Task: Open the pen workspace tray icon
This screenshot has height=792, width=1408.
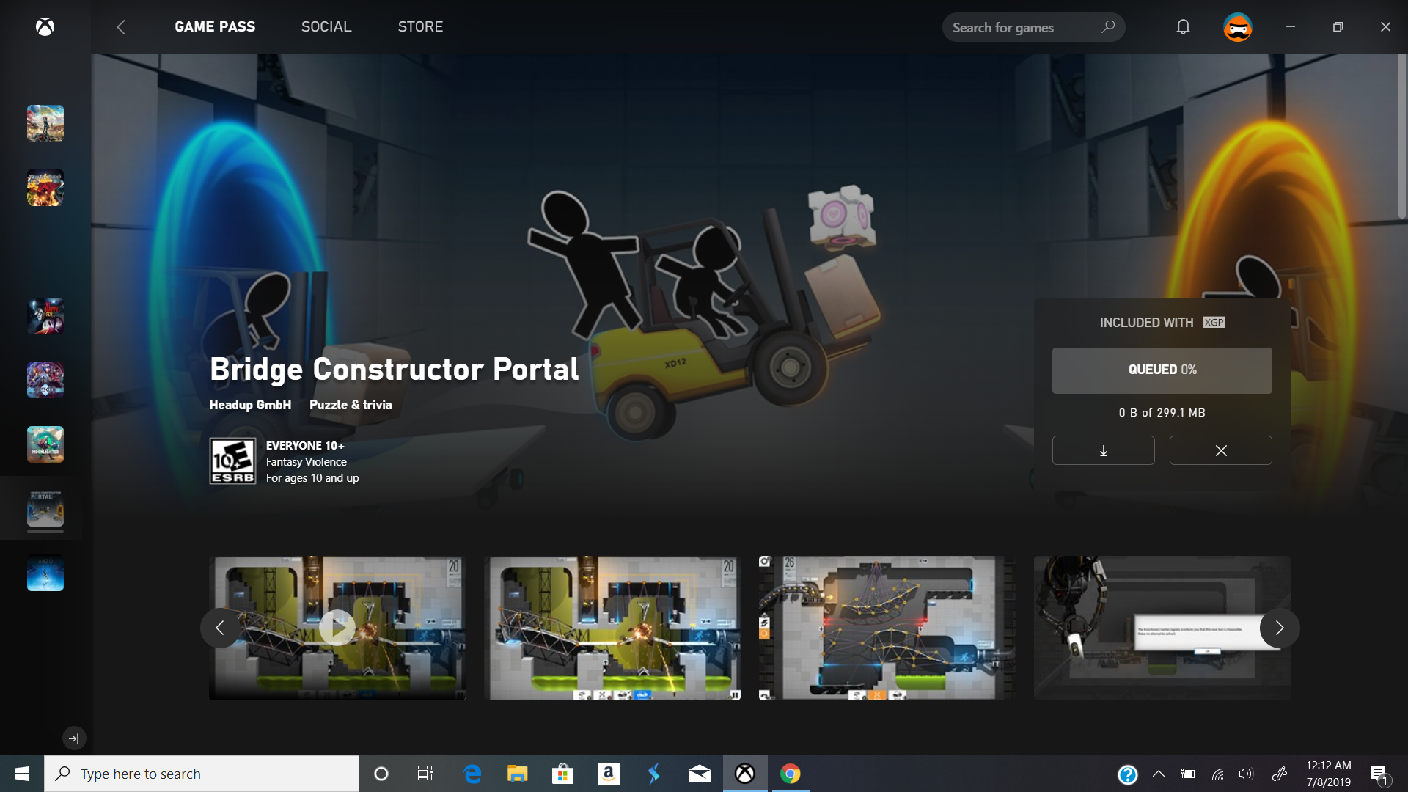Action: point(1280,774)
